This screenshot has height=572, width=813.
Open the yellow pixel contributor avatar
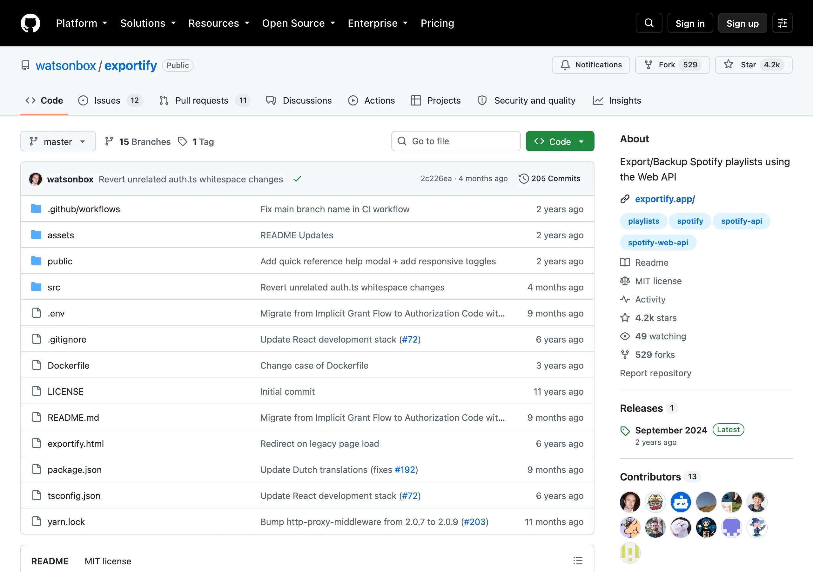[630, 553]
